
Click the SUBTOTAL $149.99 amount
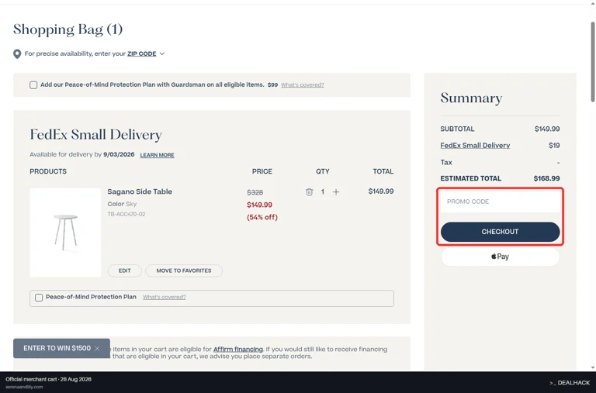[x=547, y=129]
